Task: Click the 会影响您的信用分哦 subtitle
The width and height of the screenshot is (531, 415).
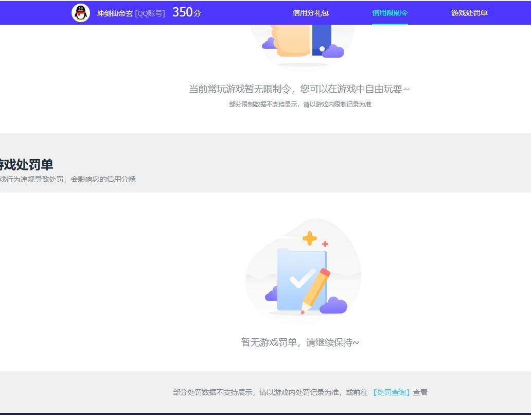Action: coord(103,179)
